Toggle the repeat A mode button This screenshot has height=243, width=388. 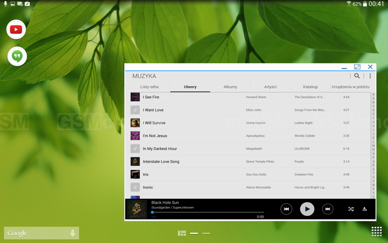pos(365,209)
